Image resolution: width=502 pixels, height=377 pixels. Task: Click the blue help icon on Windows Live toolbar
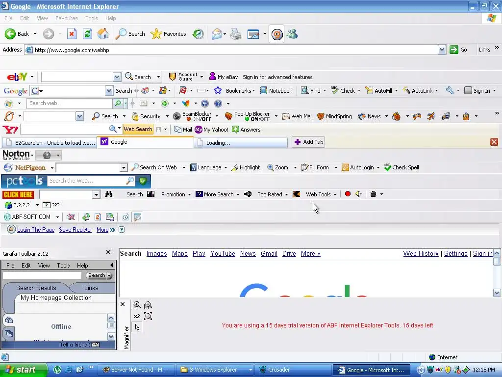[218, 104]
